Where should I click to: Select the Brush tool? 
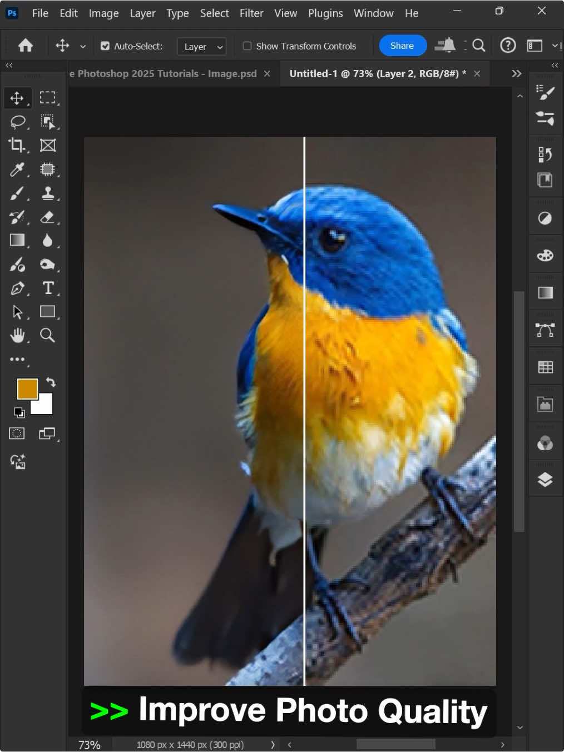[x=17, y=193]
